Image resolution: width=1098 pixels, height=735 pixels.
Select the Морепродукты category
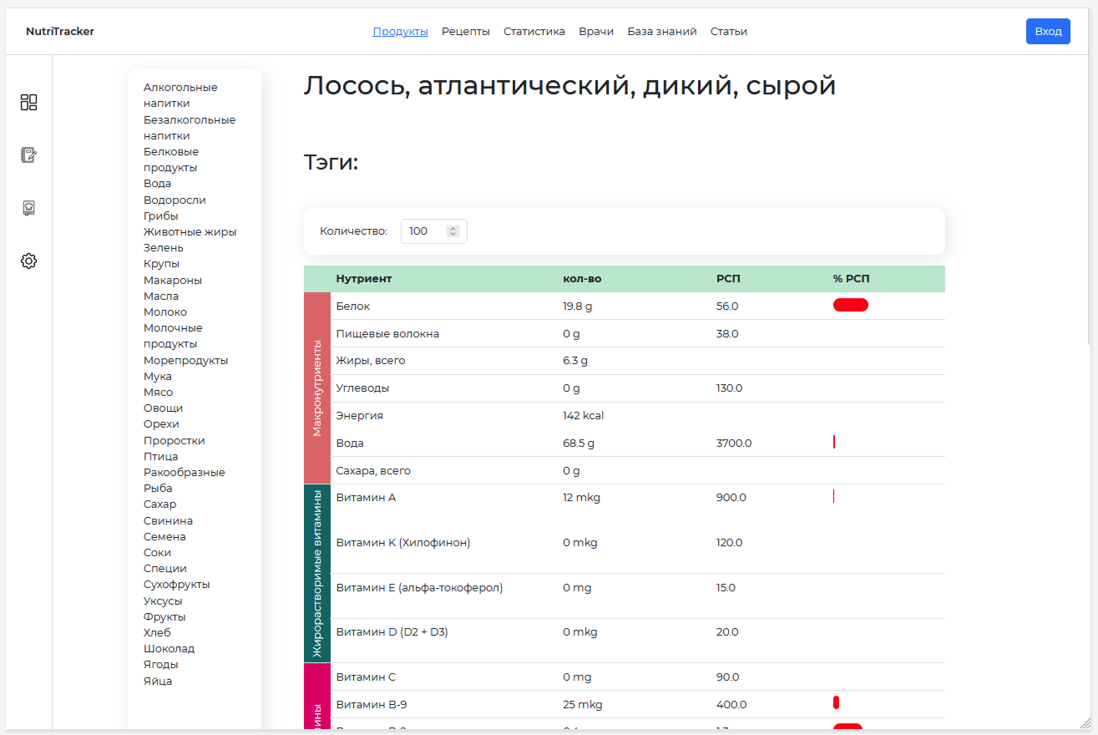coord(185,361)
